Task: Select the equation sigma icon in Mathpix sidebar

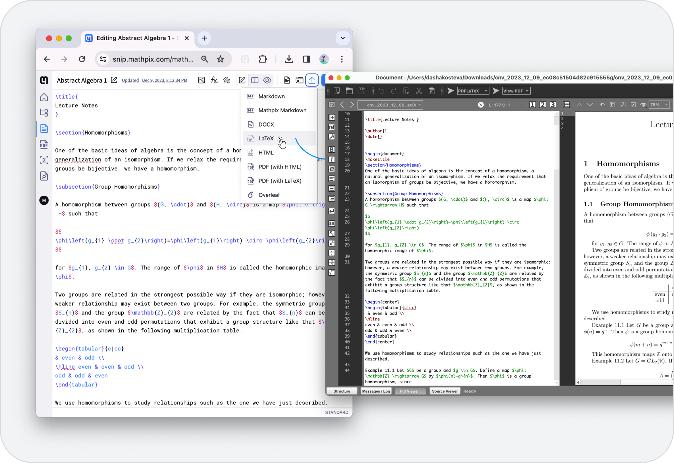Action: click(x=44, y=160)
